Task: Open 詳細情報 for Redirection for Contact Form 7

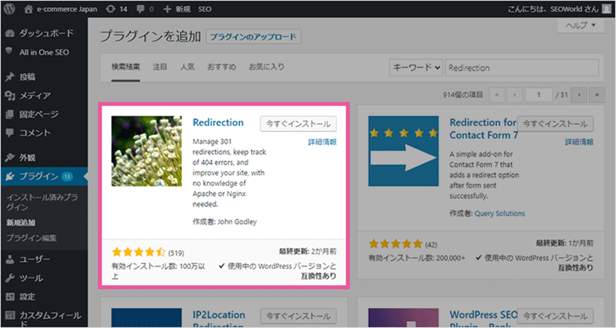Action: pos(579,142)
